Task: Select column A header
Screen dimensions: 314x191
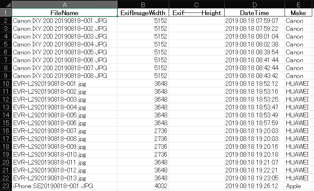Action: pos(65,4)
